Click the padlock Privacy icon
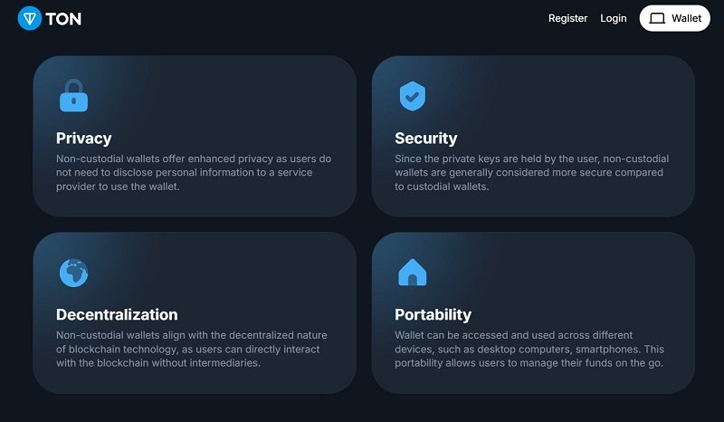 [x=74, y=96]
